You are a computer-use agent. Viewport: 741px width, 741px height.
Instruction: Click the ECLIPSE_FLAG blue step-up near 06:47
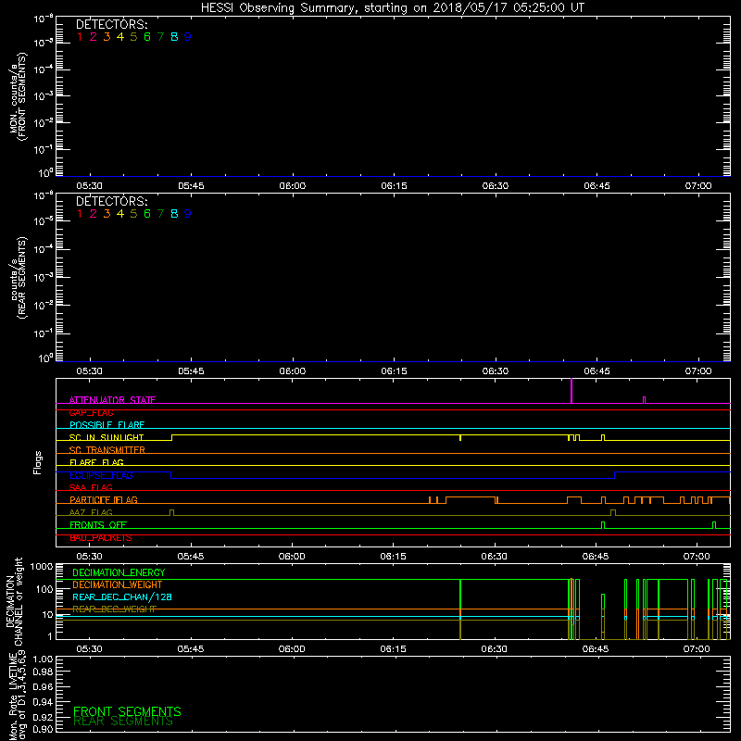(x=615, y=475)
